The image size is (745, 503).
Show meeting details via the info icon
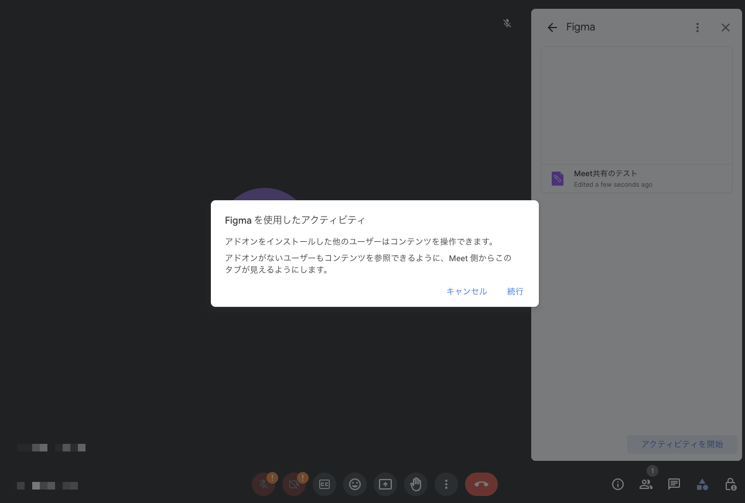click(x=617, y=484)
